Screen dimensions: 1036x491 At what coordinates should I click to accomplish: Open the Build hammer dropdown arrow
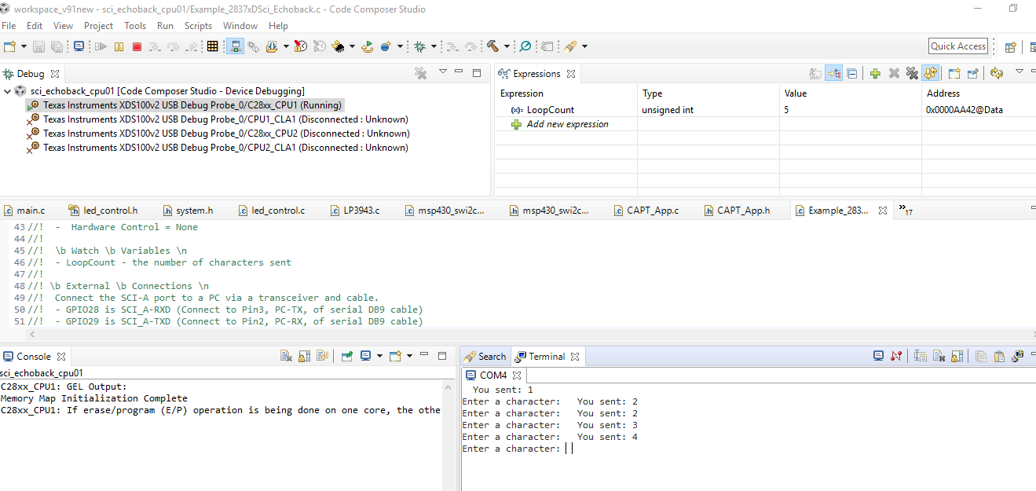tap(507, 47)
